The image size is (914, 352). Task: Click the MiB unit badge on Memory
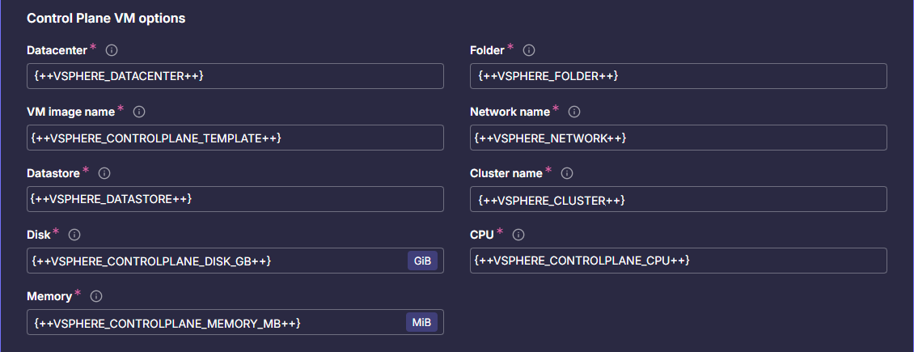coord(421,322)
